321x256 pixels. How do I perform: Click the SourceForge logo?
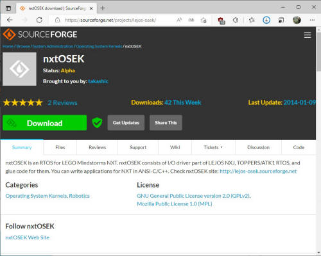click(40, 35)
